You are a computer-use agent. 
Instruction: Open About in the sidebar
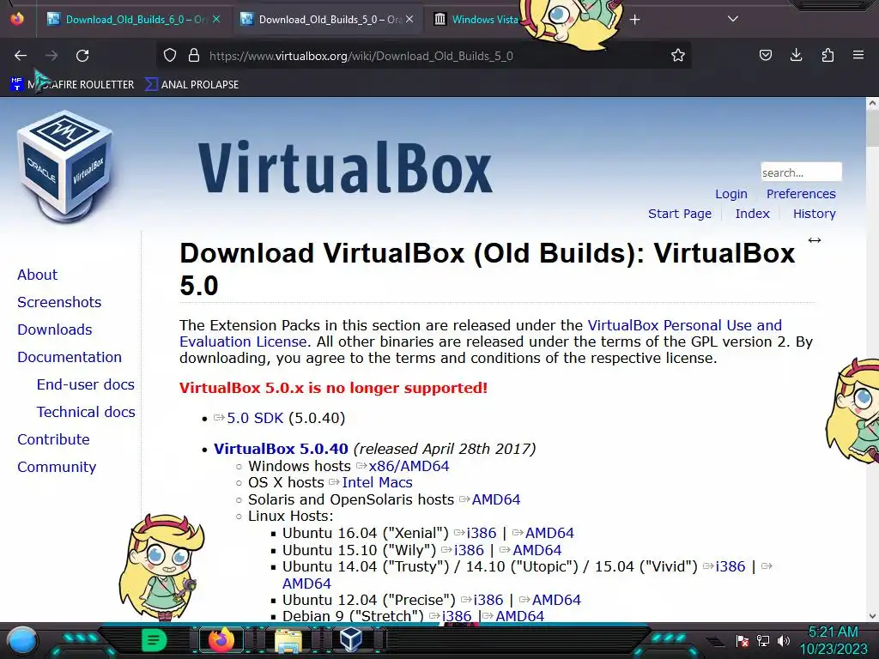click(x=37, y=275)
